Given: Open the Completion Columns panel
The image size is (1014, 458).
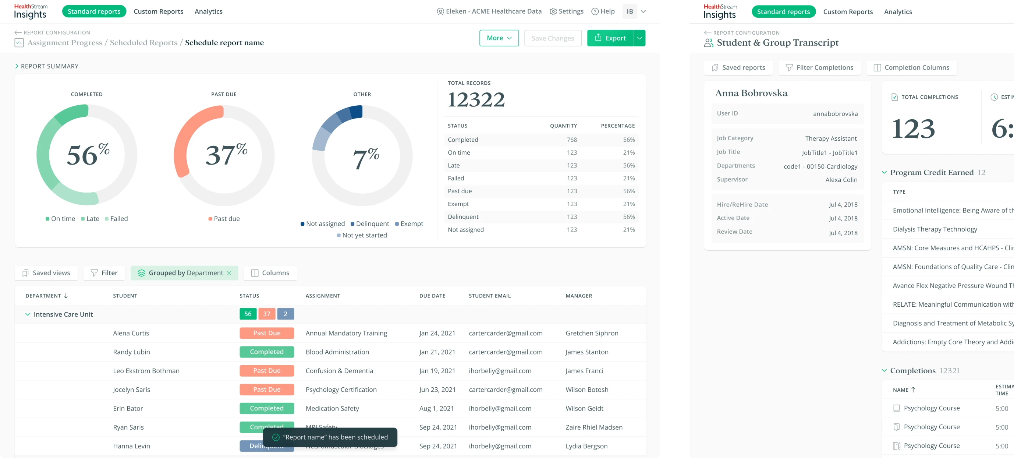Looking at the screenshot, I should click(911, 68).
